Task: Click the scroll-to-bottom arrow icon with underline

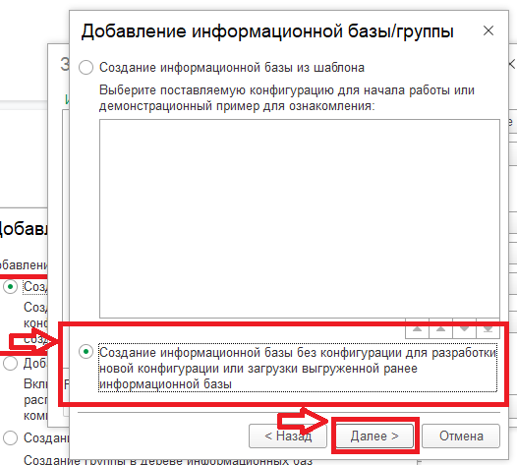Action: click(488, 328)
